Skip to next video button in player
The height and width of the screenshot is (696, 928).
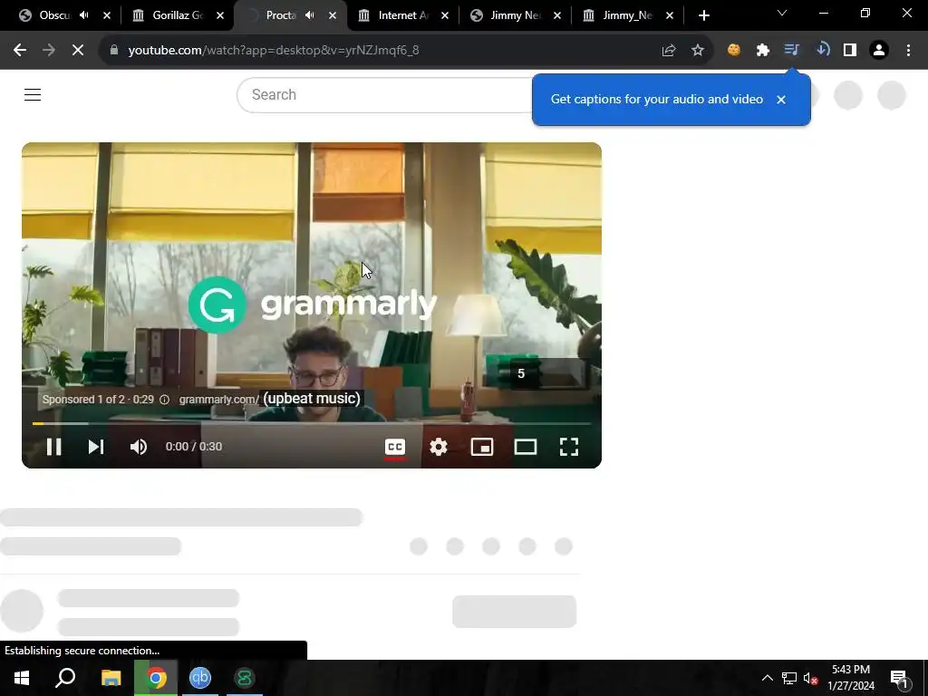coord(96,447)
